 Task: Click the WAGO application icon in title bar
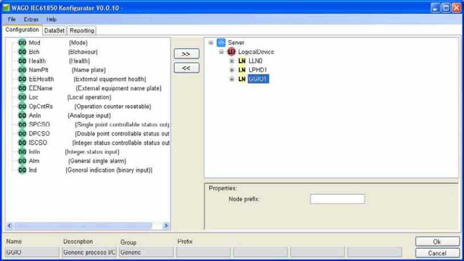point(6,8)
